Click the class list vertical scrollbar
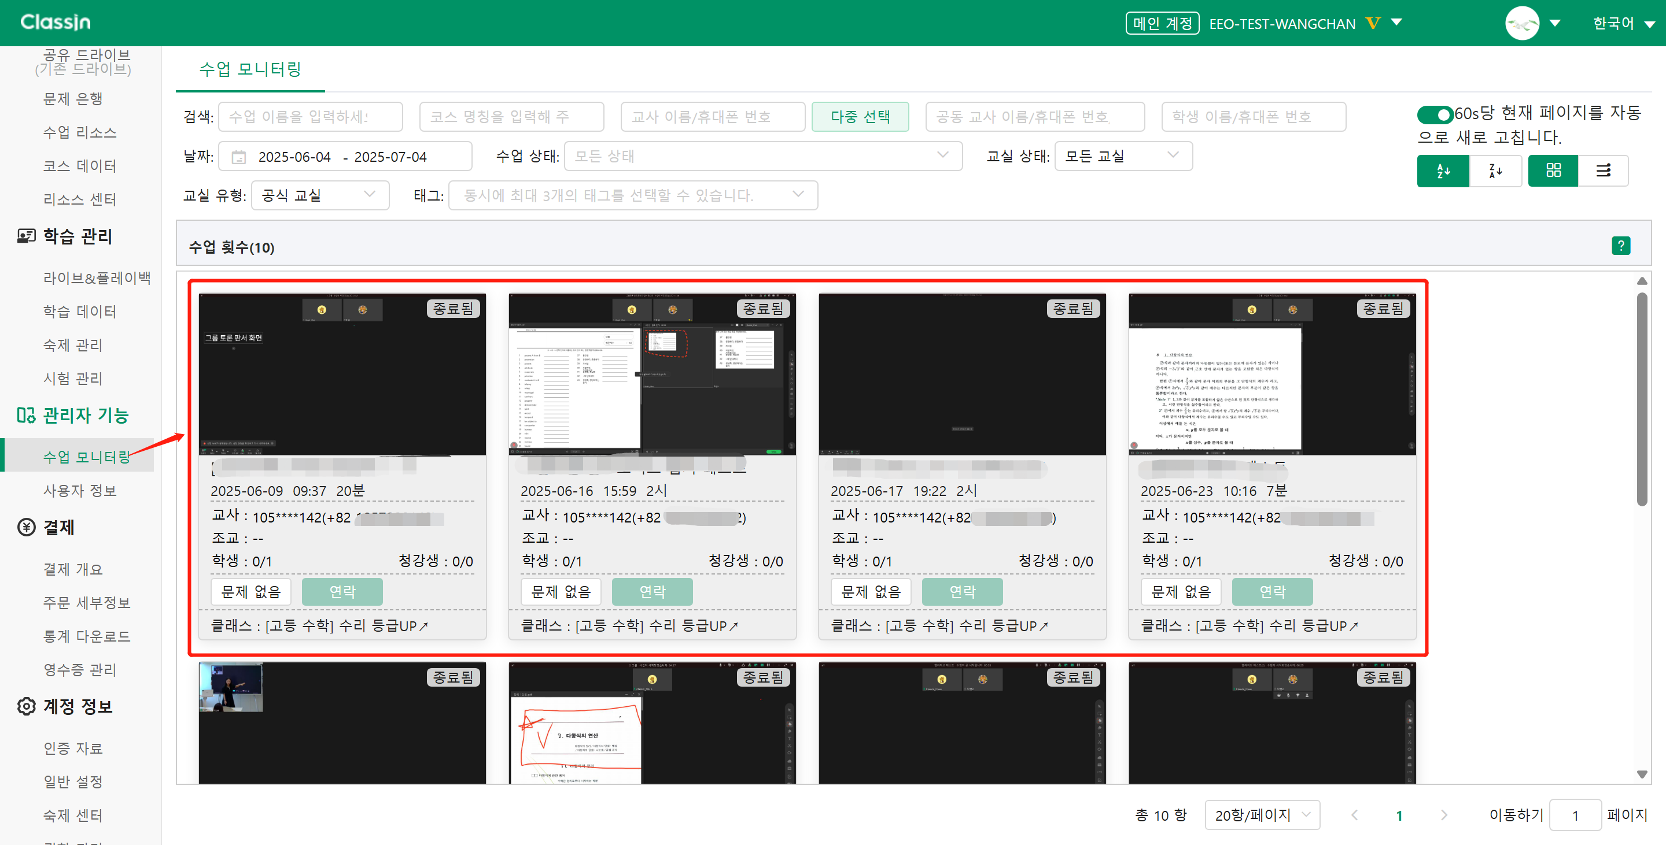The width and height of the screenshot is (1666, 845). click(1642, 399)
